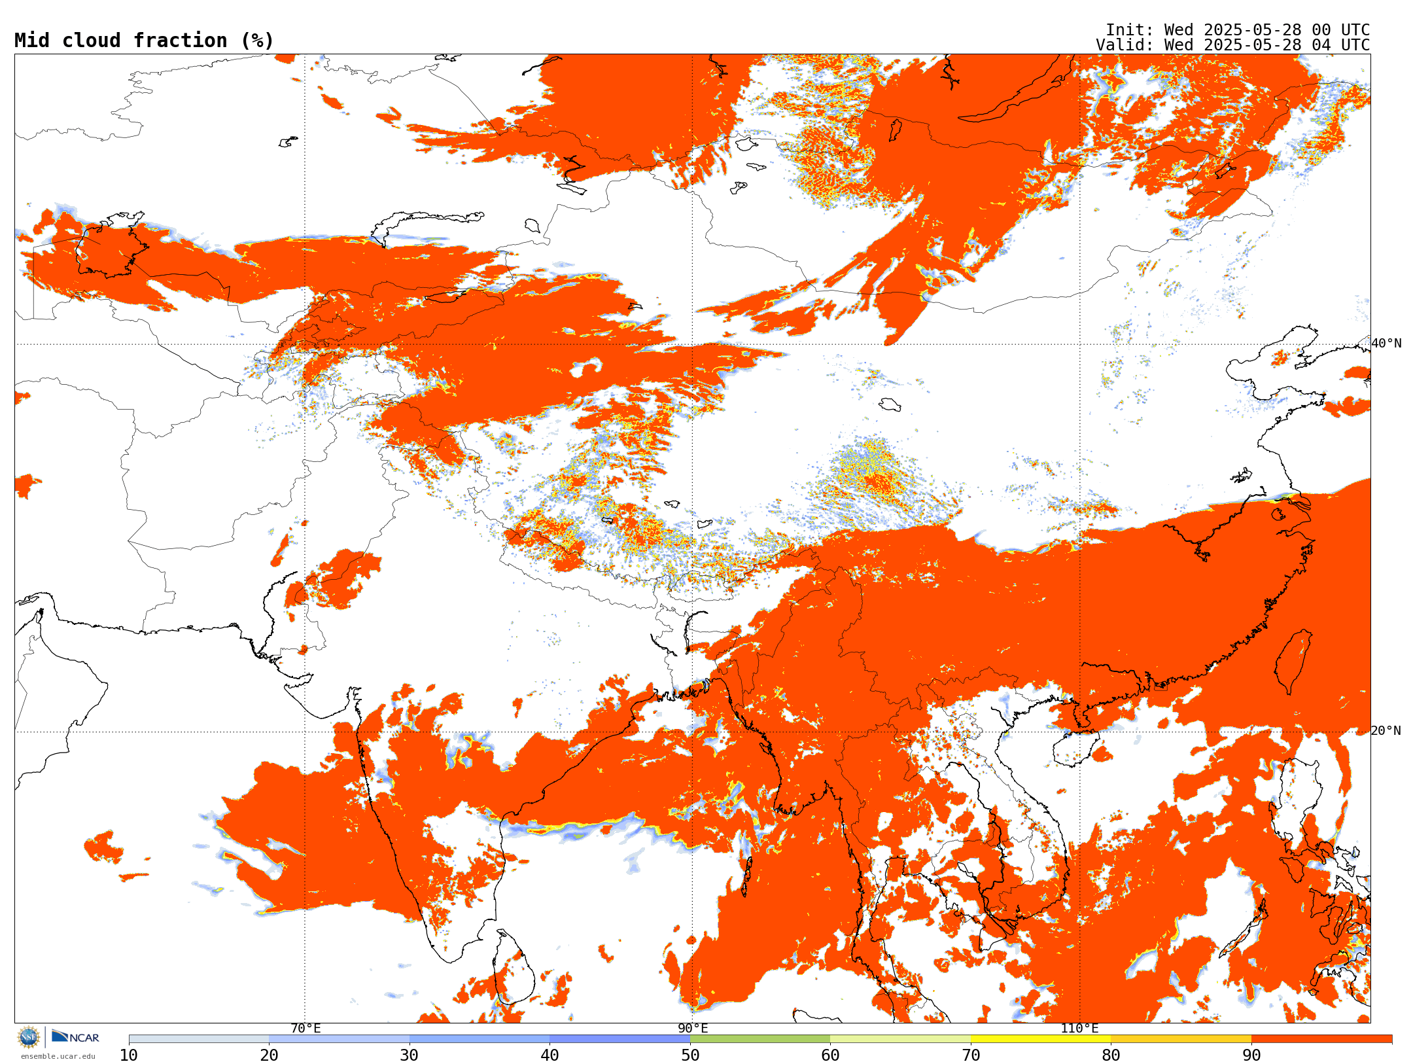Pick the 80-90 amber colorbar segment
The width and height of the screenshot is (1413, 1064).
1181,1039
